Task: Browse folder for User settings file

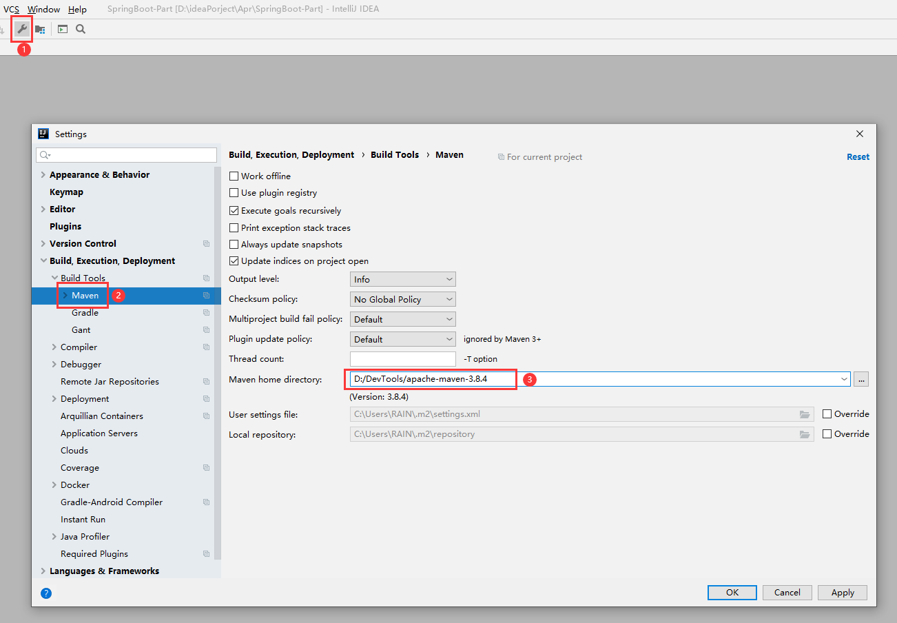Action: tap(804, 414)
